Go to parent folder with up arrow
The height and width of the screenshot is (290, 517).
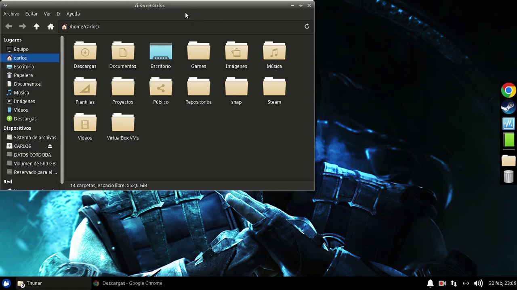tap(36, 27)
